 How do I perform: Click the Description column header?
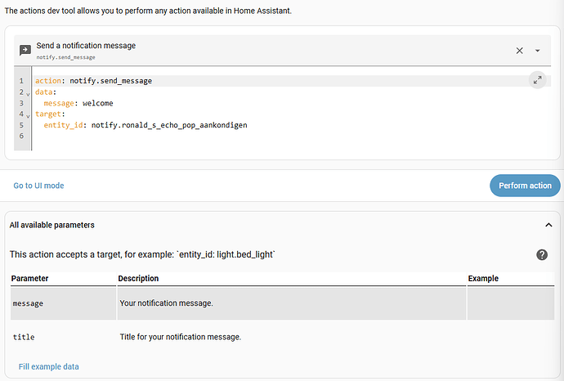point(138,279)
